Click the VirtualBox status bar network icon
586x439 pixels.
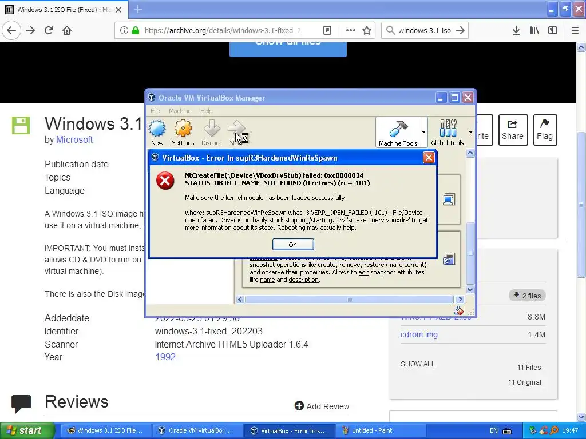pos(458,310)
